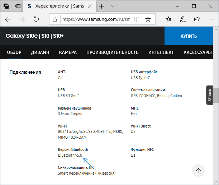Click the 3,5-мм Стерео value
Viewport: 219px width, 185px height.
[x=70, y=114]
